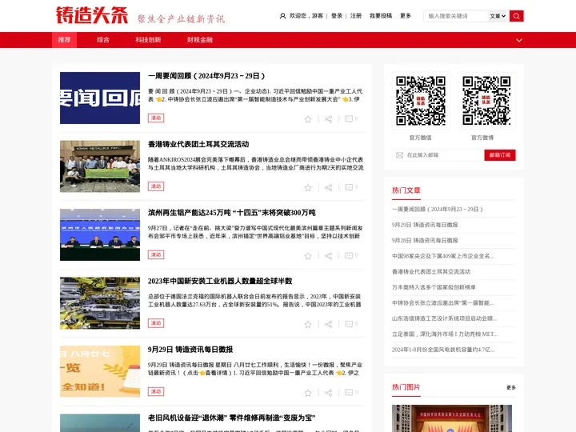Screen dimensions: 576x432
Task: Click the 热门图片 conference hall image
Action: click(452, 418)
